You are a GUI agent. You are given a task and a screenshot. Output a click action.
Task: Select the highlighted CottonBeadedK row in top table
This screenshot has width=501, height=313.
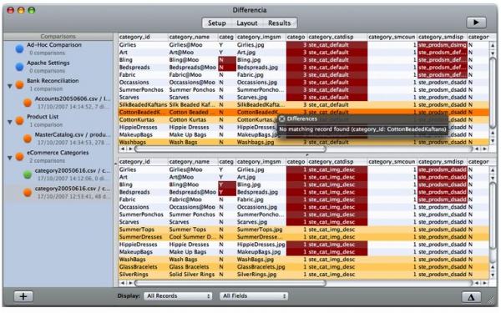(303, 112)
